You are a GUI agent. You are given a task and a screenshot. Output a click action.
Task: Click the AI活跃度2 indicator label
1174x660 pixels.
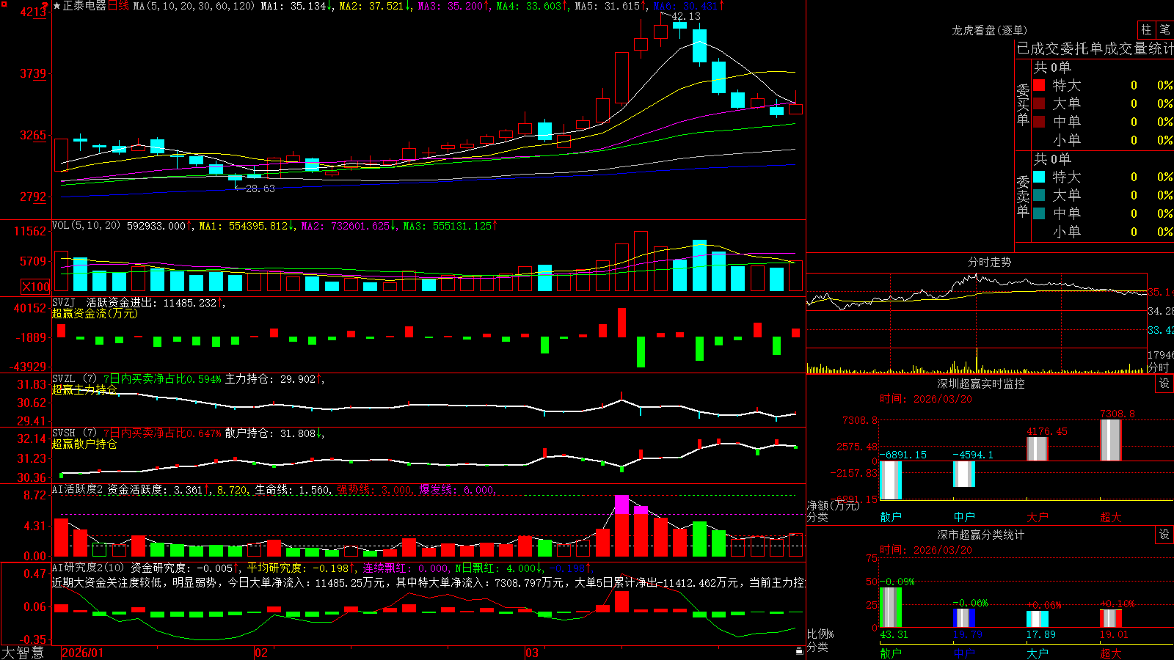point(78,490)
